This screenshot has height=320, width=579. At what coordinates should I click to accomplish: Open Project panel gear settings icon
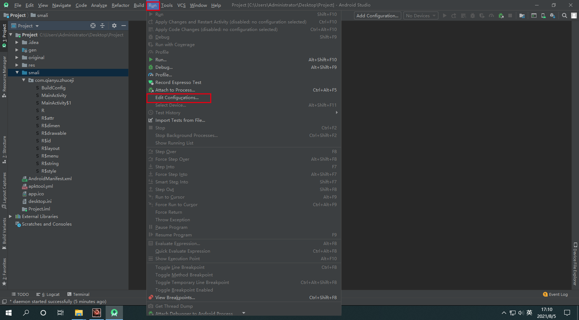coord(114,26)
